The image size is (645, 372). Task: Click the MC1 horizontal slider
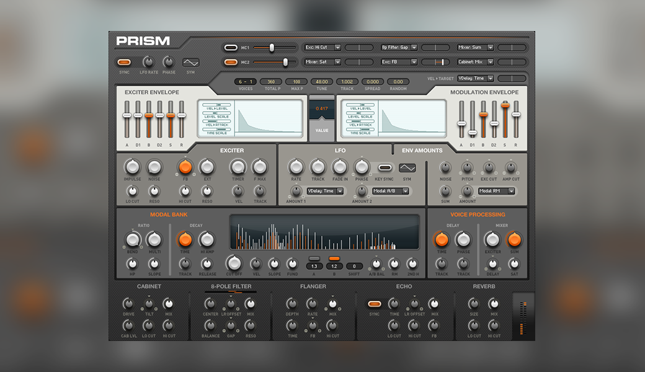coord(274,48)
